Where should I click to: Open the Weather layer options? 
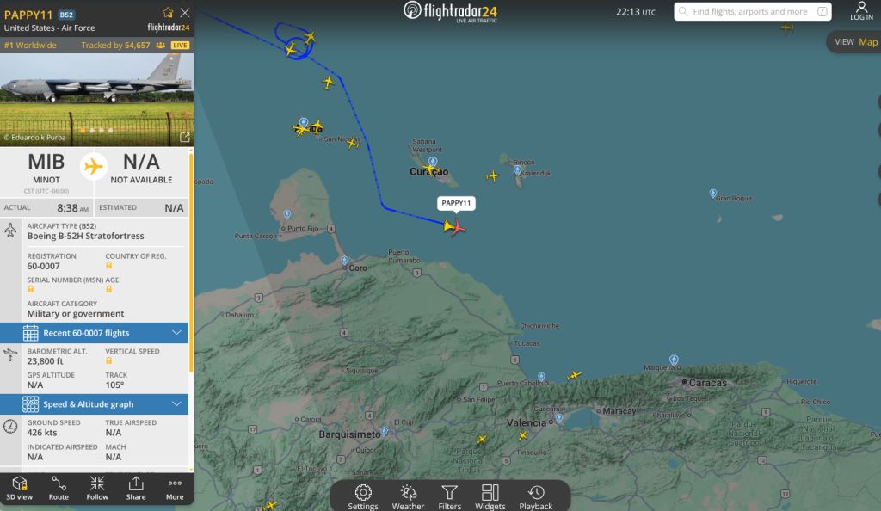click(408, 496)
